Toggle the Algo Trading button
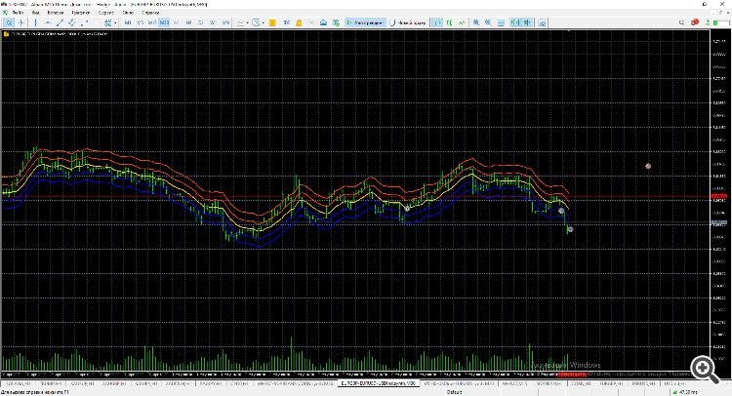Image resolution: width=732 pixels, height=396 pixels. pos(365,22)
